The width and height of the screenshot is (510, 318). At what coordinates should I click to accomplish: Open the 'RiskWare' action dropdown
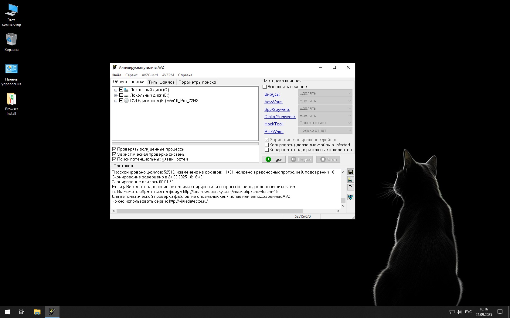[325, 131]
